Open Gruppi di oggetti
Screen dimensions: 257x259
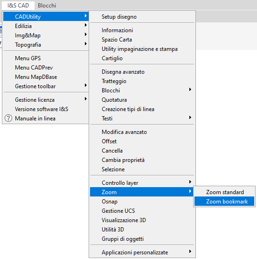(142, 239)
